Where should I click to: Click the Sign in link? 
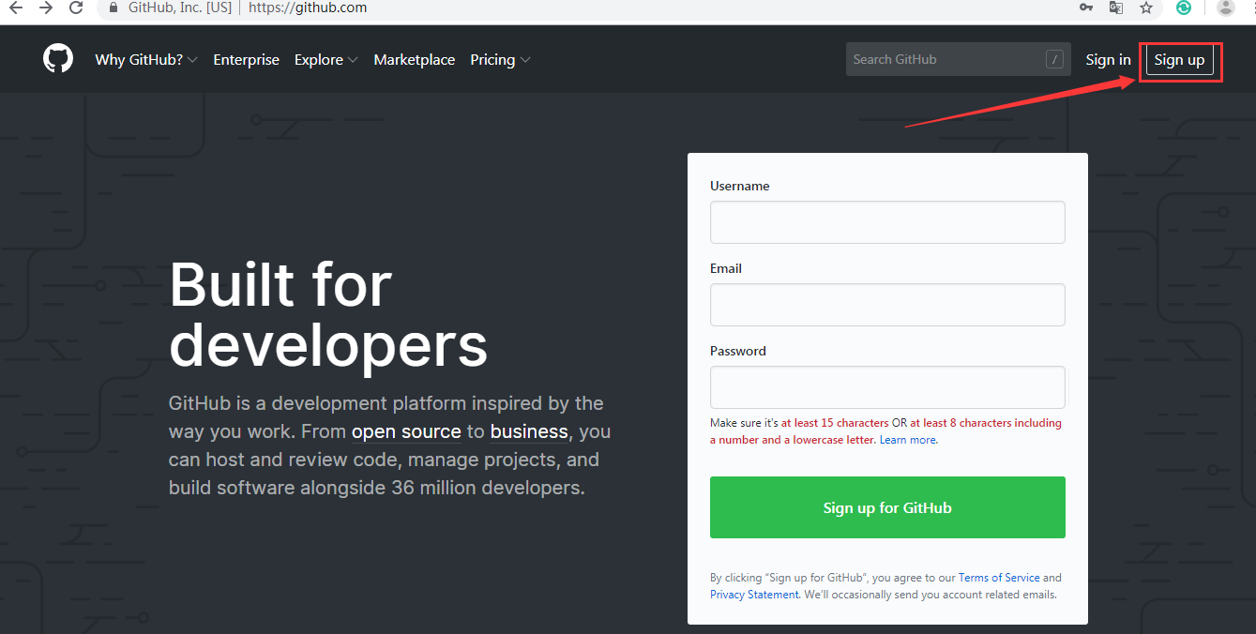tap(1108, 59)
